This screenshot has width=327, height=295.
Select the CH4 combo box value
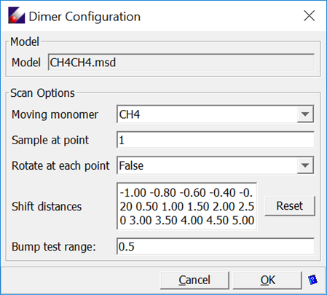coord(207,114)
